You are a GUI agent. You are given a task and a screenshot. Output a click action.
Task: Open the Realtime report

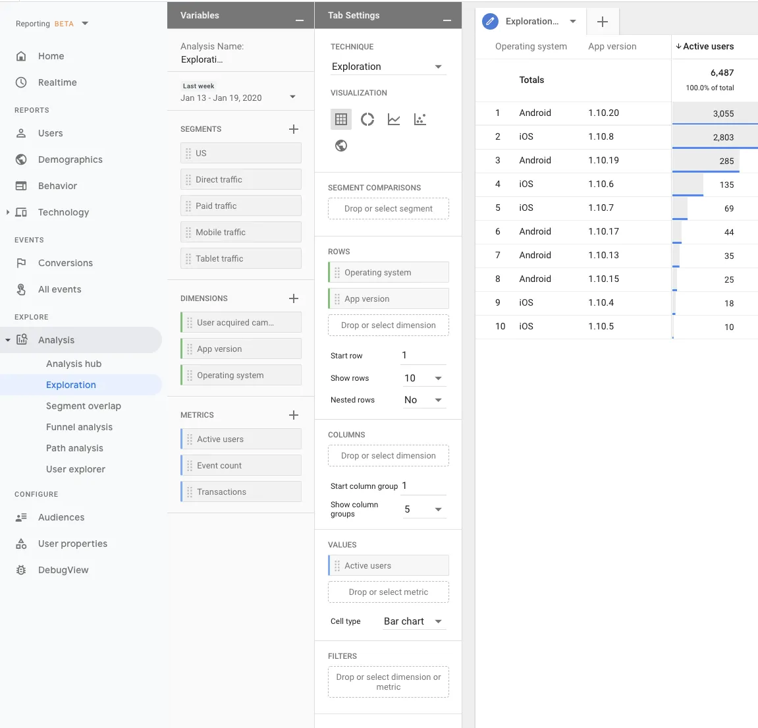click(57, 82)
